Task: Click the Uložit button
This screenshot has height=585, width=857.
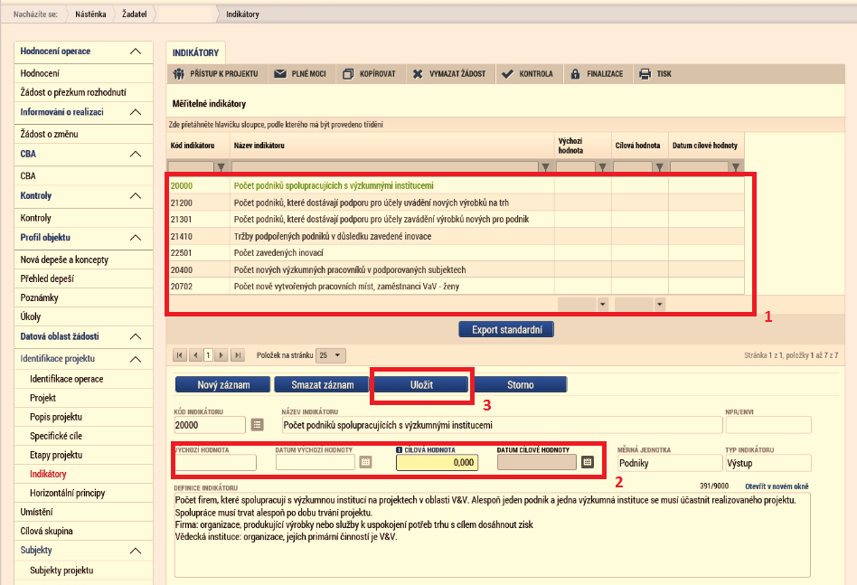Action: tap(421, 385)
